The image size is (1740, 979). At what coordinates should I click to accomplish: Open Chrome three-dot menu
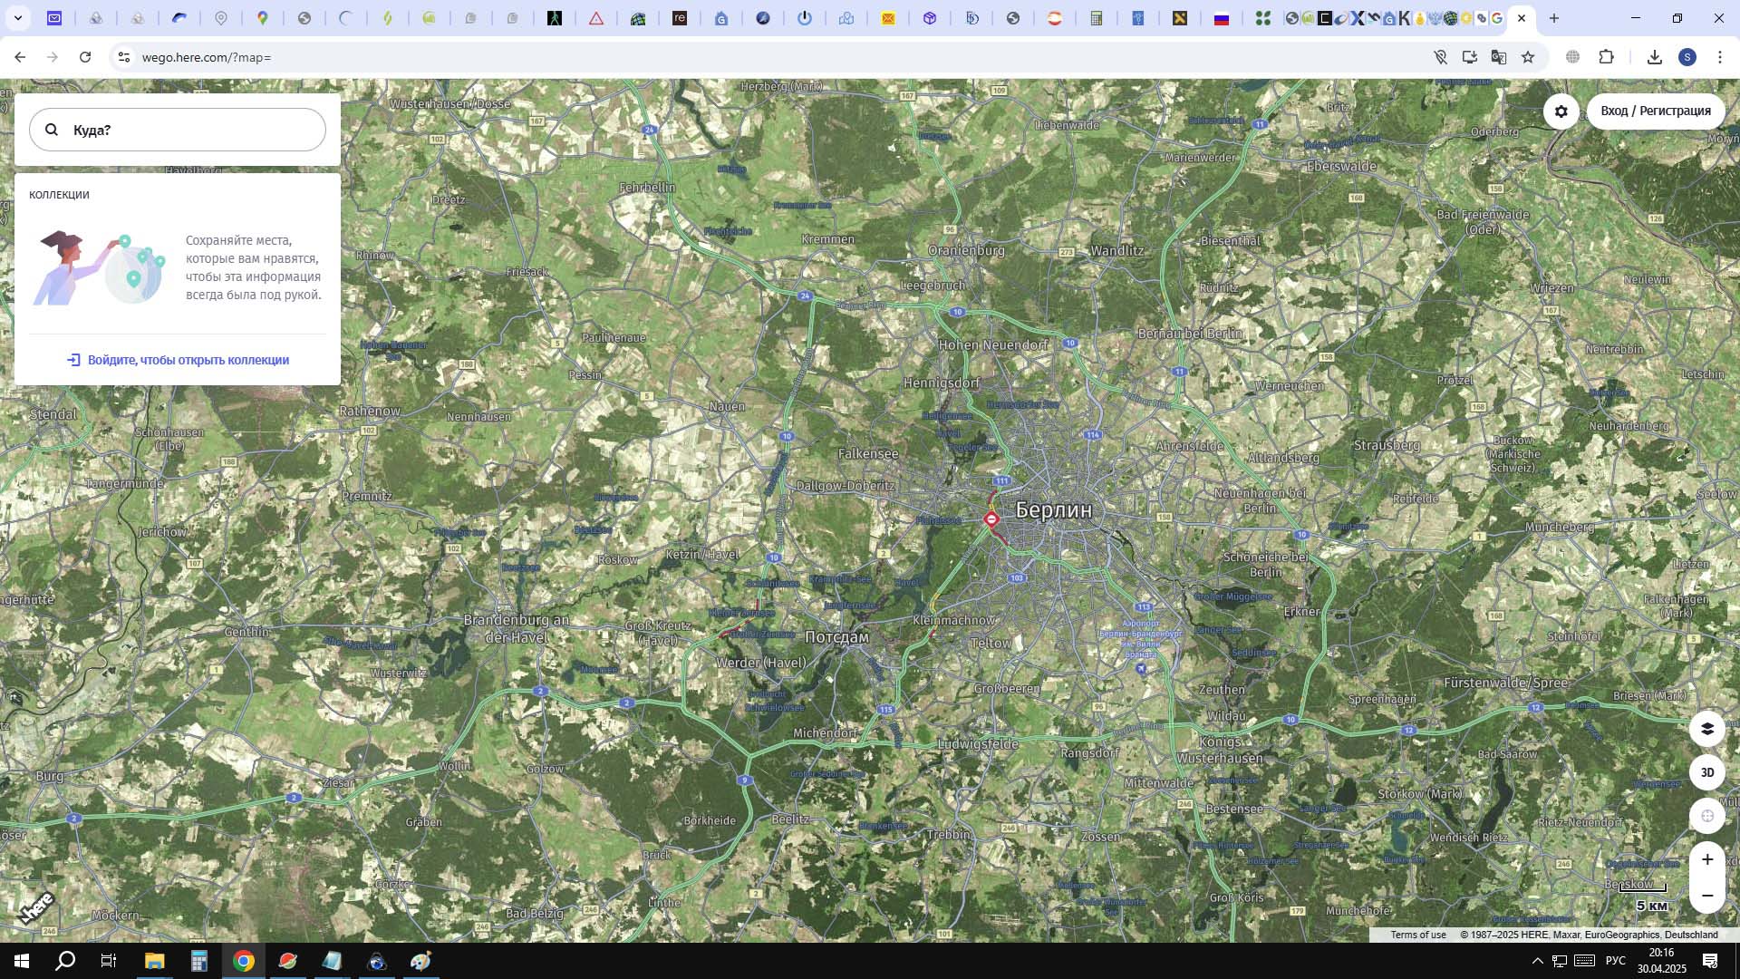1719,57
